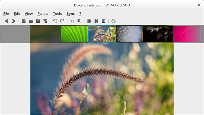Expand the Tools menu

point(57,14)
